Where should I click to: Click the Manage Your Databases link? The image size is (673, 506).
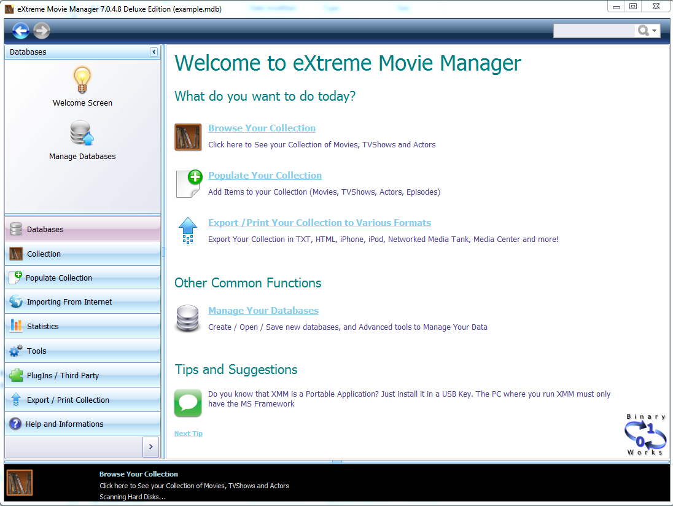(263, 310)
